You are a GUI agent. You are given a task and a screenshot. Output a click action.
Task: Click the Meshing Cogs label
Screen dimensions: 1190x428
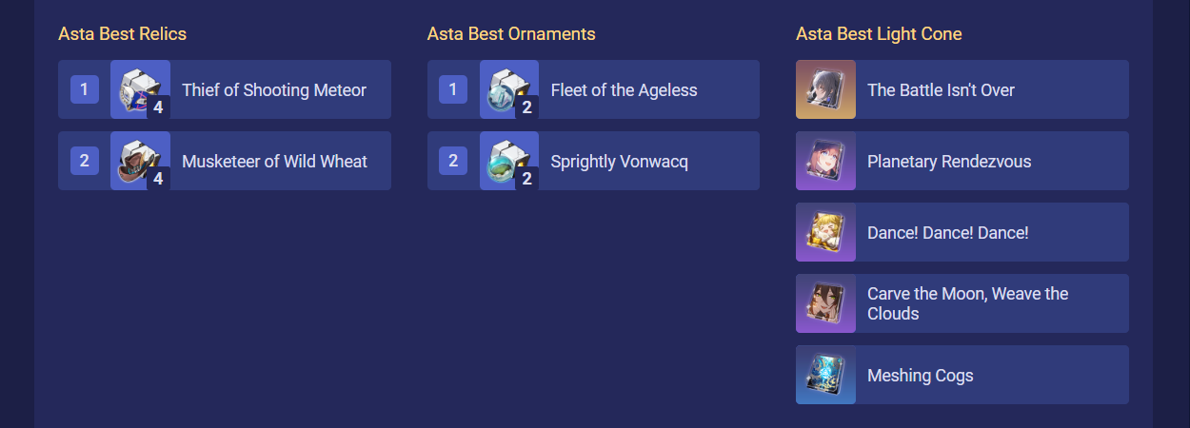click(x=921, y=376)
